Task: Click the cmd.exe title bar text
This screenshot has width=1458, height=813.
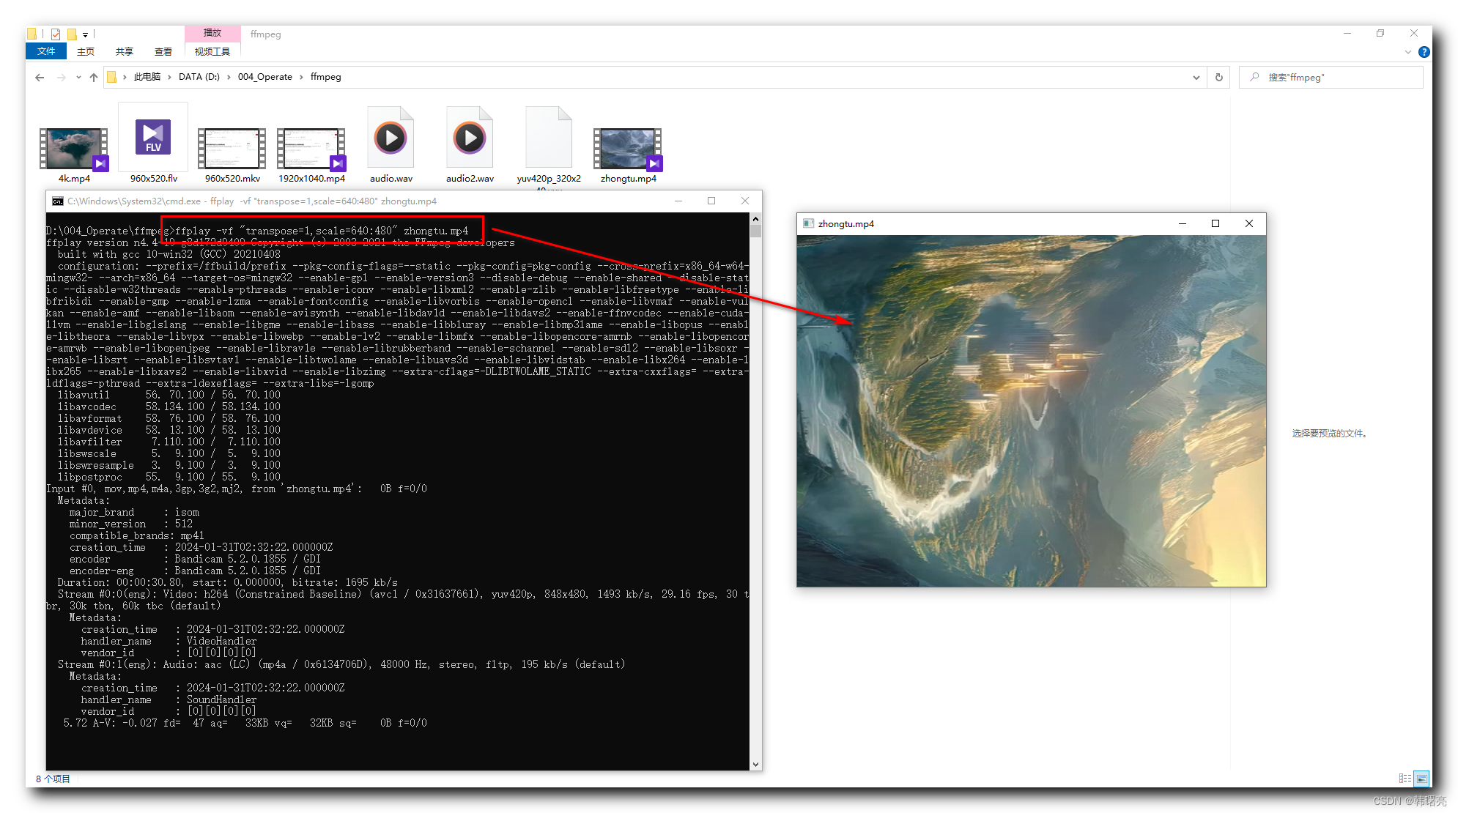Action: [x=252, y=201]
